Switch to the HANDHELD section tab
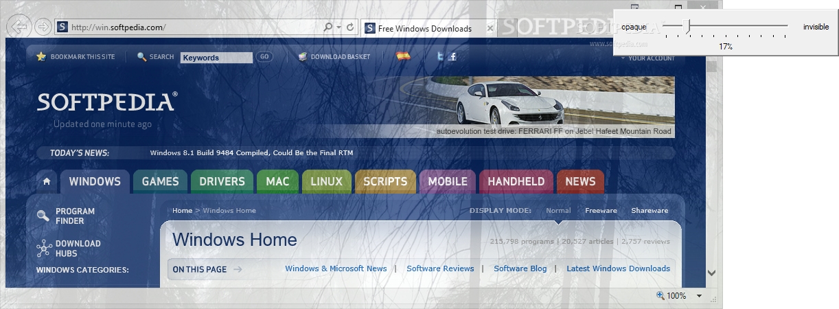839x309 pixels. click(516, 181)
